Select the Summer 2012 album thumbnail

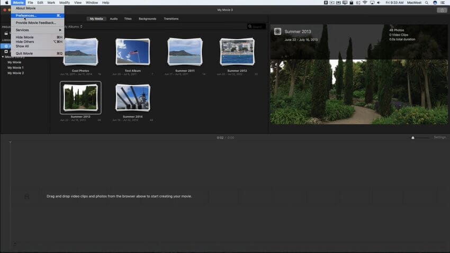(x=237, y=52)
